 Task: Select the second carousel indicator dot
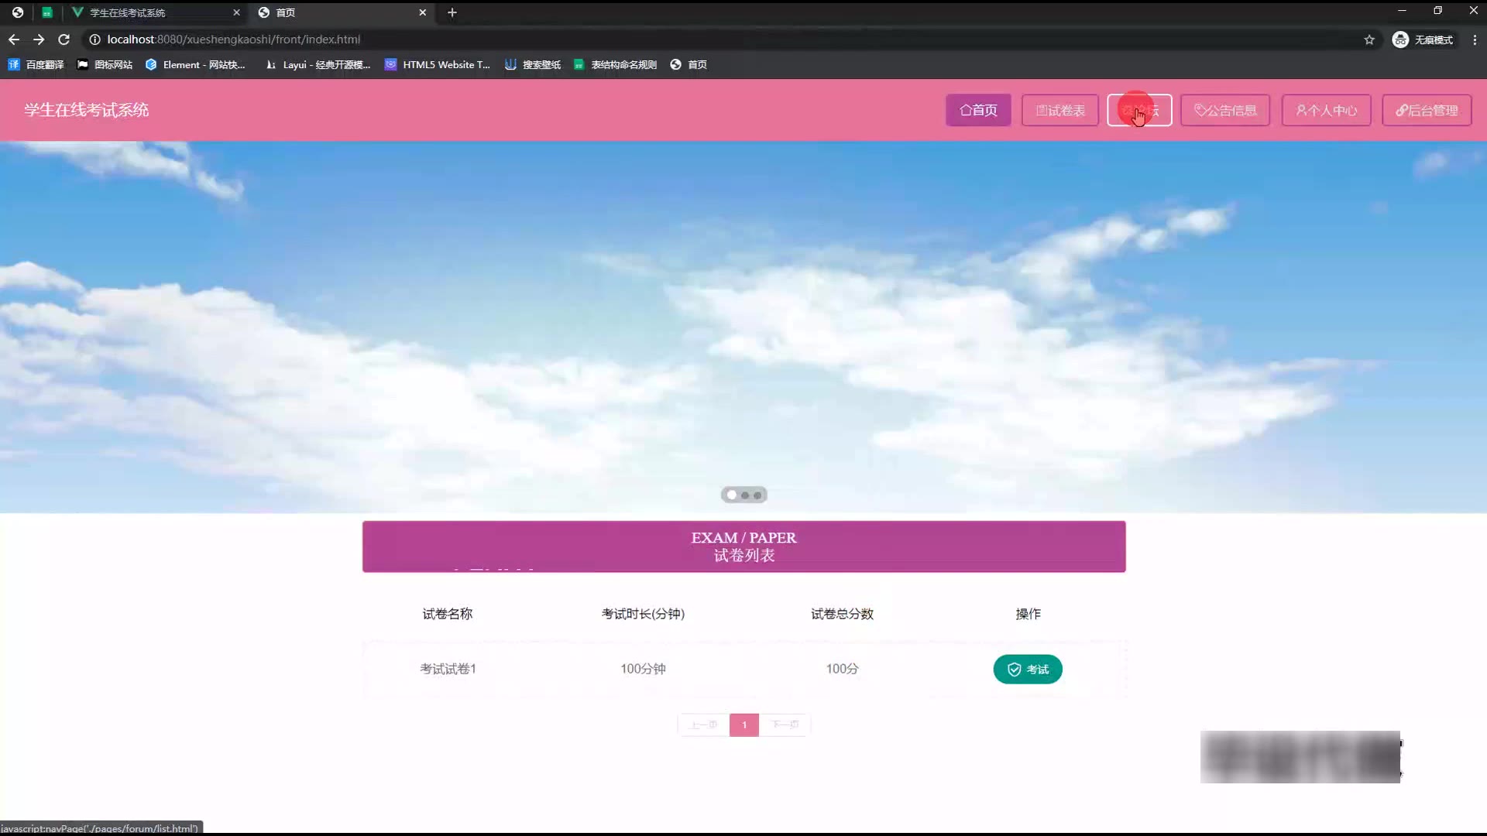tap(745, 495)
